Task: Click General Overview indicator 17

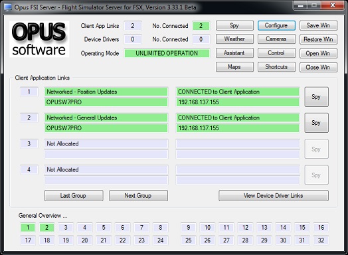Action: [28, 240]
